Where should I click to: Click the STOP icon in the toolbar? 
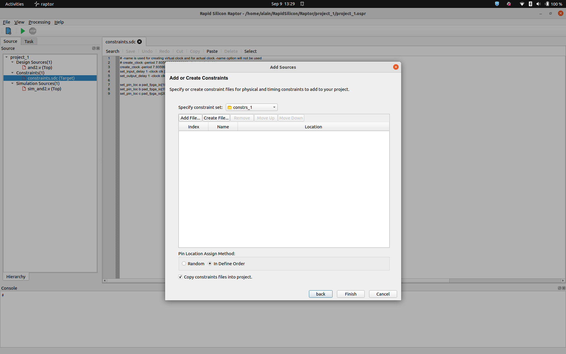(32, 31)
